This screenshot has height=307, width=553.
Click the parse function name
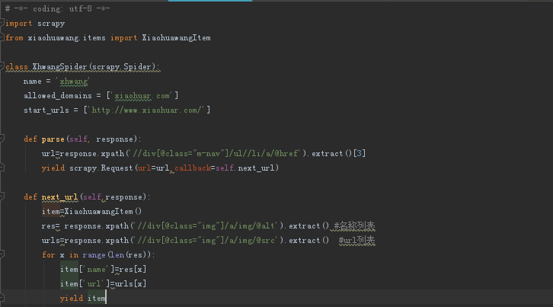click(x=53, y=139)
